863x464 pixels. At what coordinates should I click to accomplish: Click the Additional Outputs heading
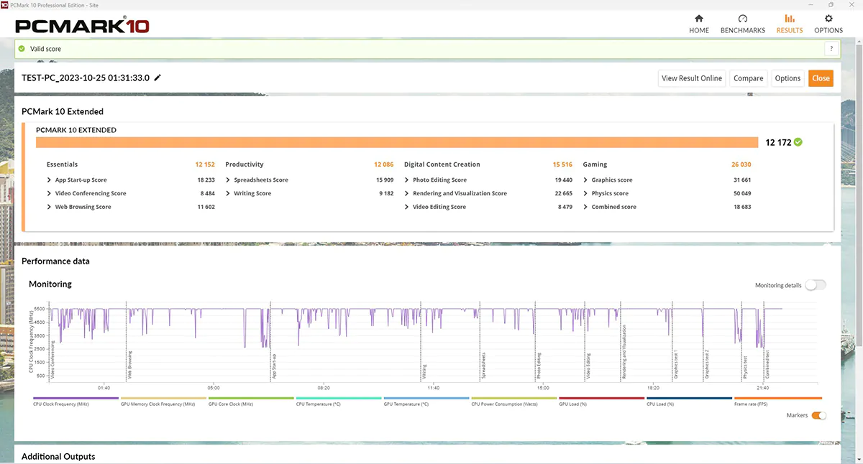58,456
